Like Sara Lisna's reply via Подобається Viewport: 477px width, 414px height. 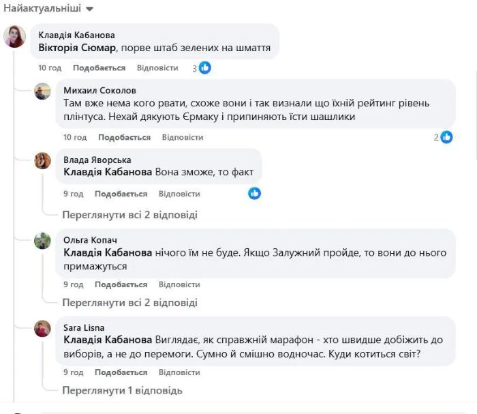121,372
